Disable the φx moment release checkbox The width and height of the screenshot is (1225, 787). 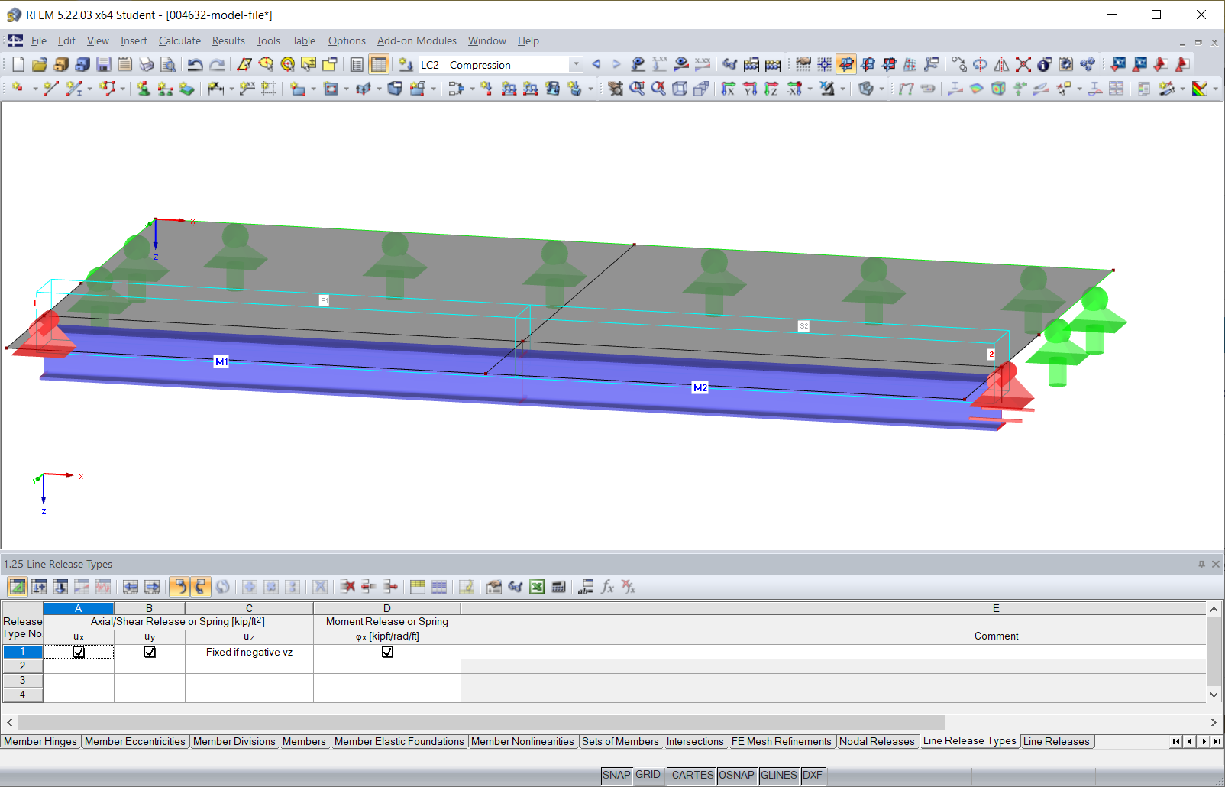(x=387, y=652)
